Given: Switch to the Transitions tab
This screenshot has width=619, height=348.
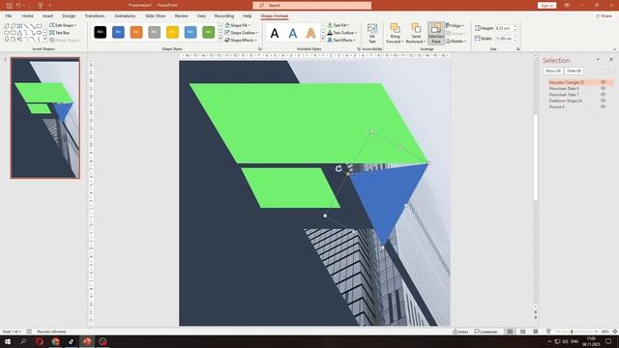Looking at the screenshot, I should point(95,15).
